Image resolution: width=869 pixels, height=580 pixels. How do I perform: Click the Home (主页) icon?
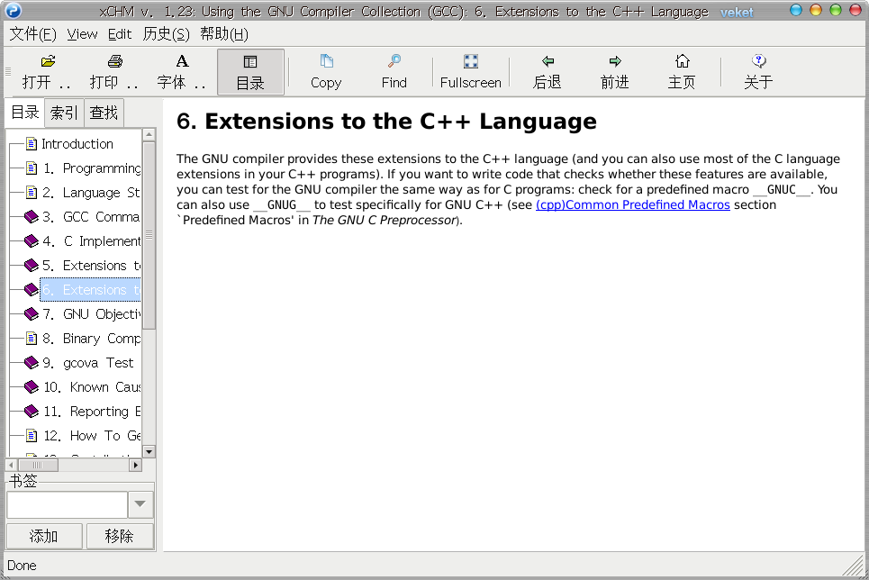pyautogui.click(x=683, y=61)
